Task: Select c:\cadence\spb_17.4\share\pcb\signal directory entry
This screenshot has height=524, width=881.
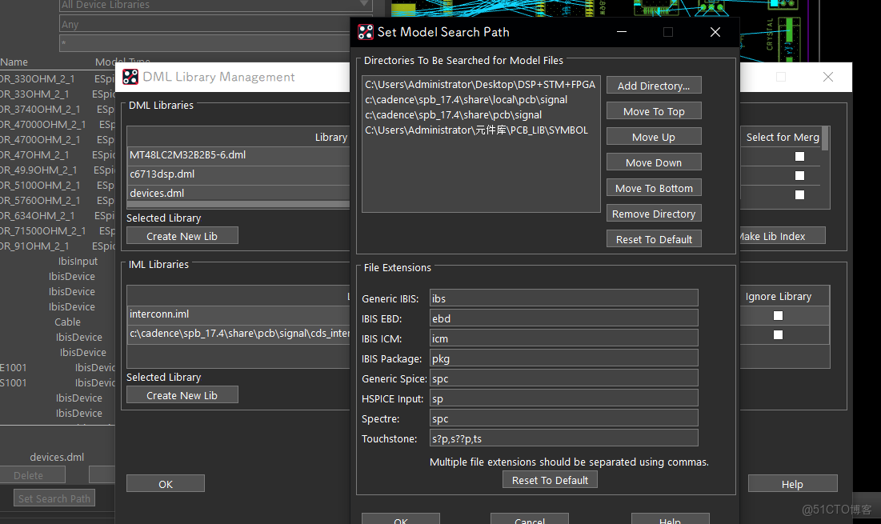Action: click(453, 114)
